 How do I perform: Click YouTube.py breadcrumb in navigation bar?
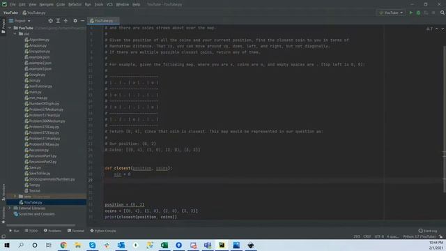coord(34,13)
